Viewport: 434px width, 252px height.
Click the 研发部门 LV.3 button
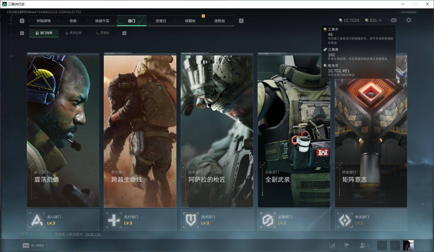[371, 220]
